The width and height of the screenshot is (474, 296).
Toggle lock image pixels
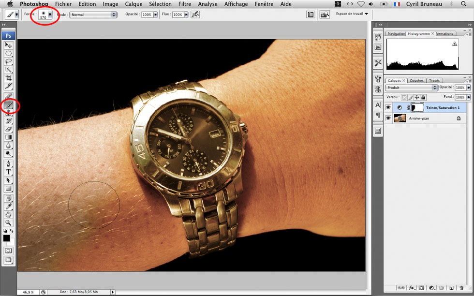click(x=411, y=97)
